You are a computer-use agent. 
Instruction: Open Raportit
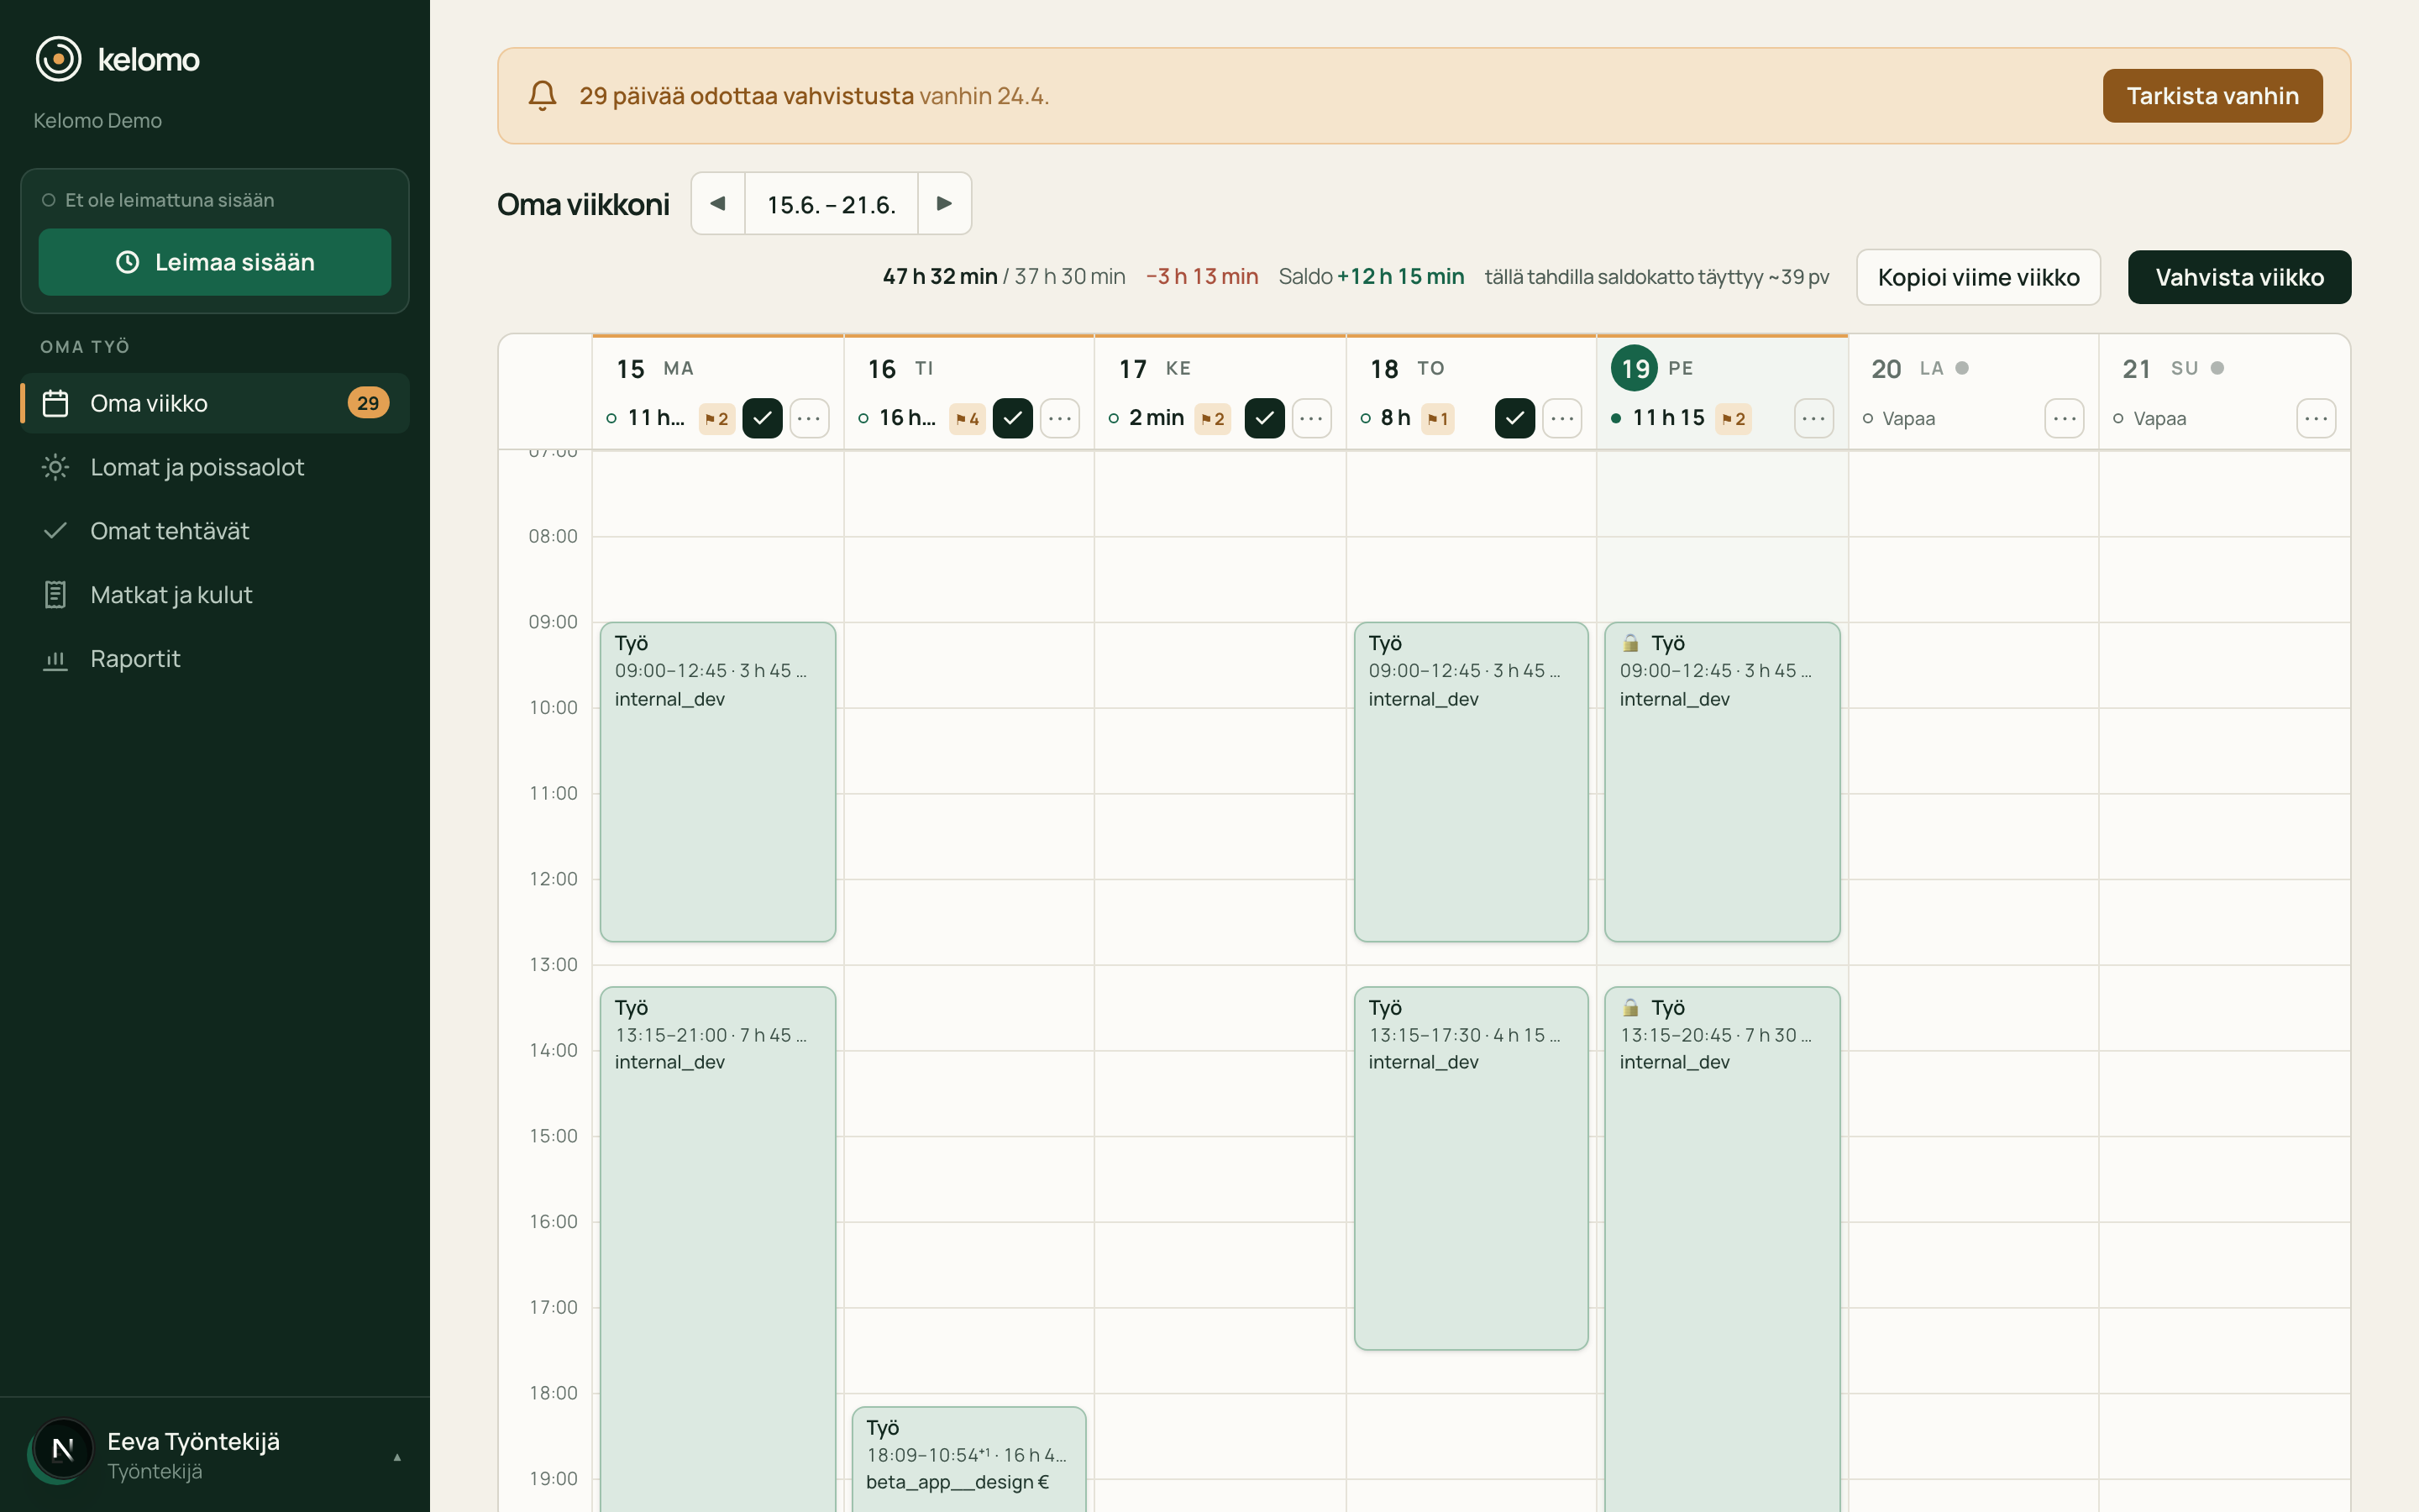click(215, 659)
